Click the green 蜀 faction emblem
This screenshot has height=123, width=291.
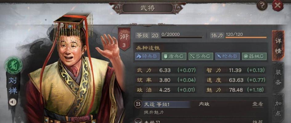[14, 65]
